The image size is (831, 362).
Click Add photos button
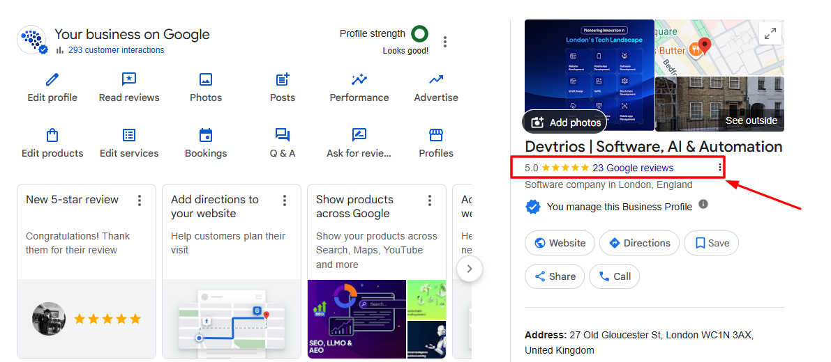tap(564, 123)
